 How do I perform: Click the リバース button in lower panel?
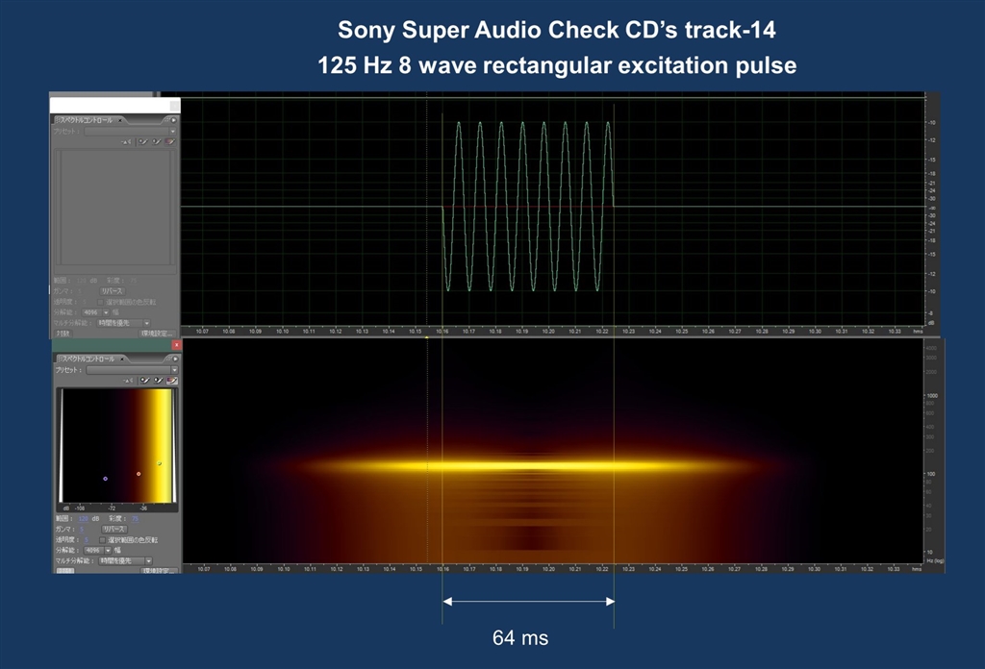(x=114, y=529)
